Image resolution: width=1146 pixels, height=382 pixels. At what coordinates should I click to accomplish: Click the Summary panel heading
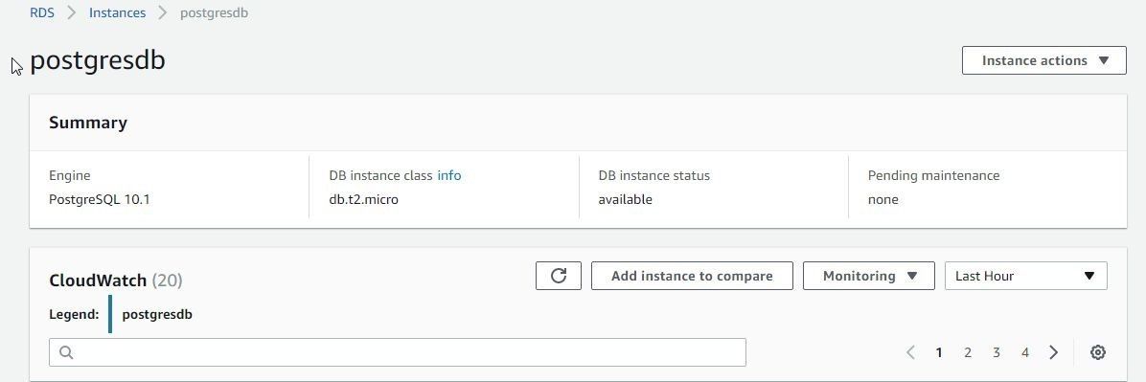coord(88,123)
